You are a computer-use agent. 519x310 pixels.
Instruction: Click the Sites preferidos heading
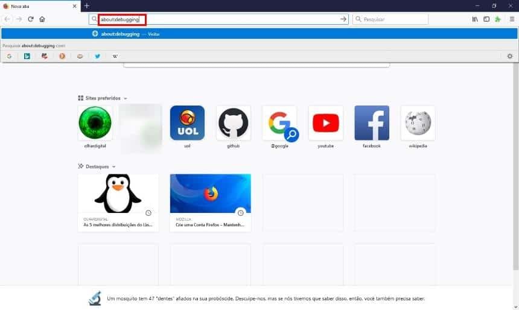[x=103, y=98]
